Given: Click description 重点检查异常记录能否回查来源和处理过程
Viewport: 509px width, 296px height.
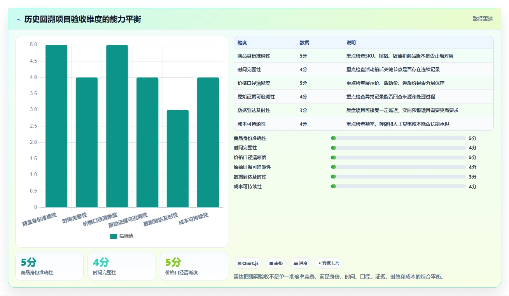Looking at the screenshot, I should click(391, 97).
